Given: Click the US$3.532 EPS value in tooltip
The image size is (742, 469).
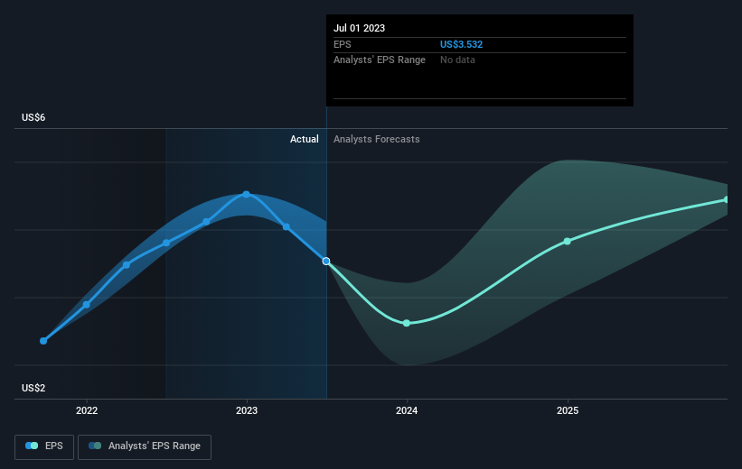Looking at the screenshot, I should [x=462, y=44].
